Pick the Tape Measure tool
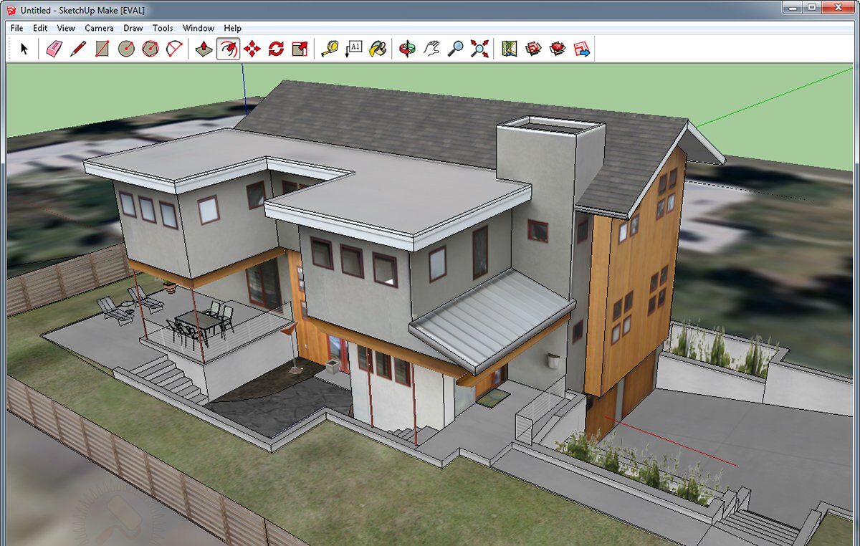 pos(330,49)
